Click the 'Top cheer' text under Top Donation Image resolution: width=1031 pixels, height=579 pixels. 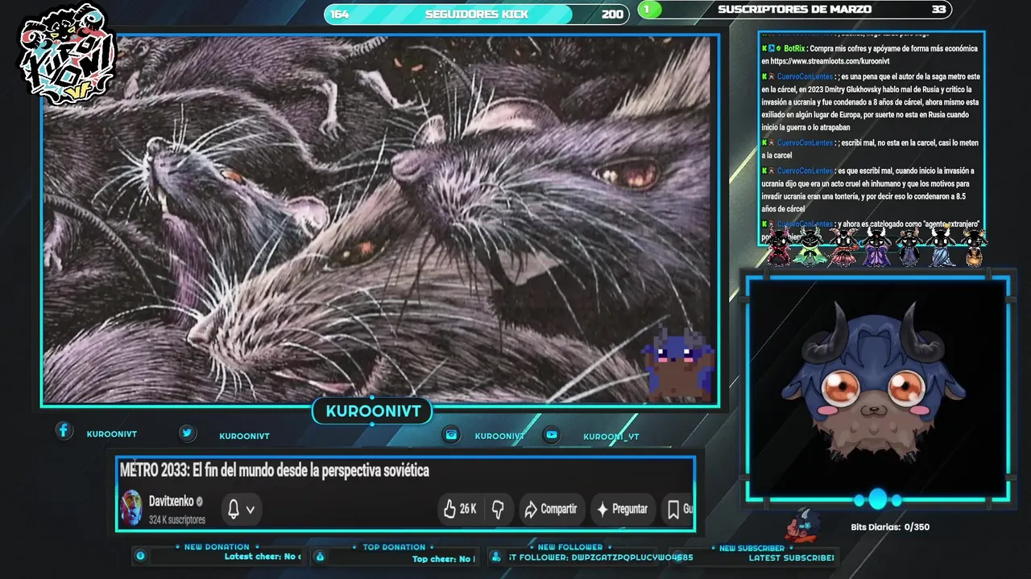(443, 559)
